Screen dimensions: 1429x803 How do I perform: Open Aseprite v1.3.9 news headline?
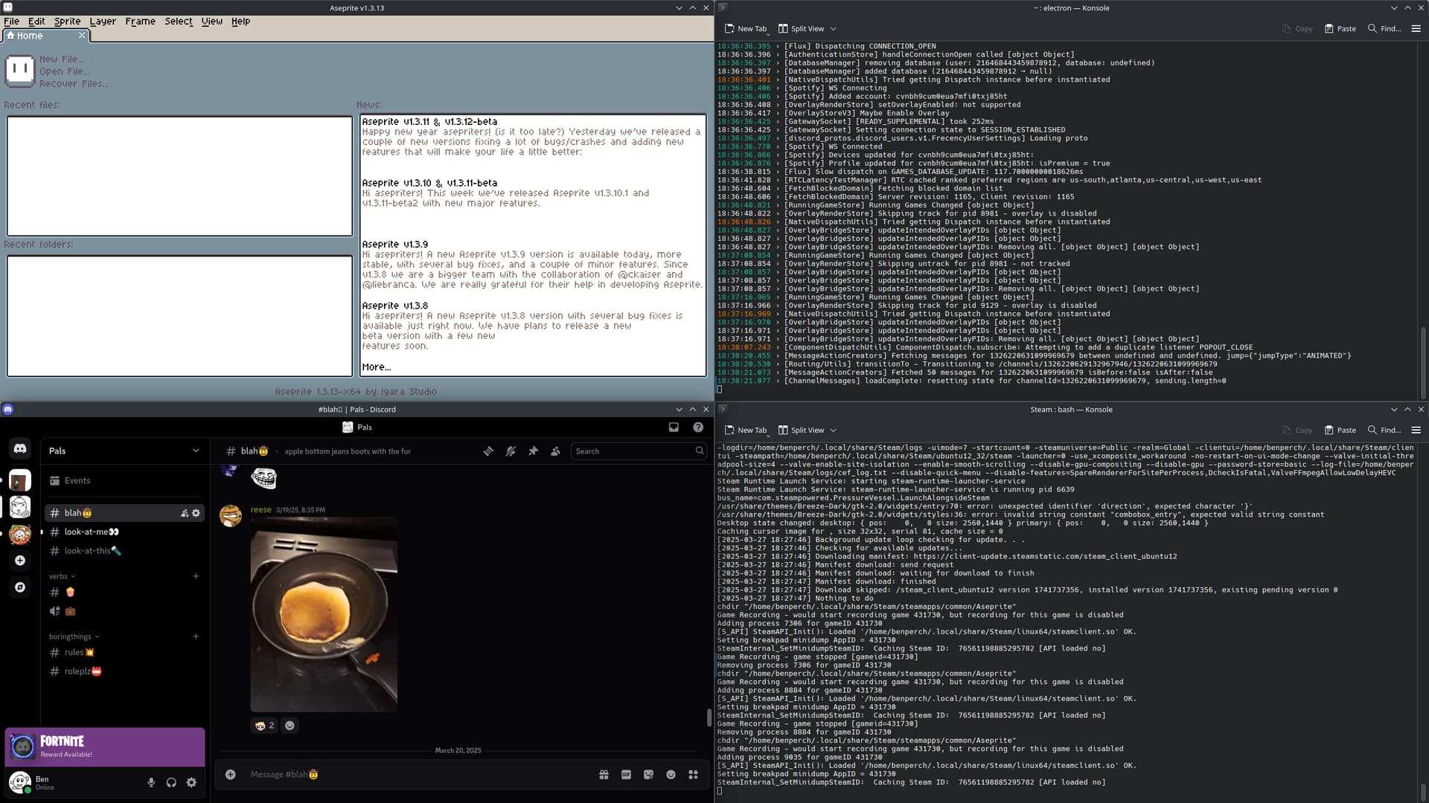[394, 245]
